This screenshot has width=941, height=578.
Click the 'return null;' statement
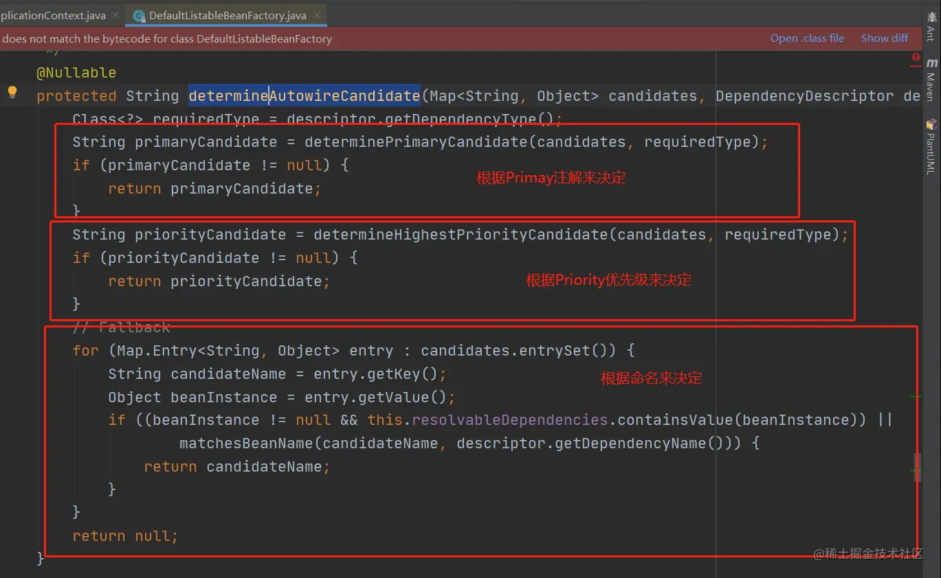[x=126, y=536]
